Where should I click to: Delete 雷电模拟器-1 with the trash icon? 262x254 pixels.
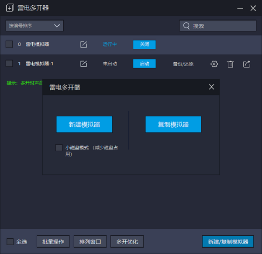pyautogui.click(x=230, y=64)
